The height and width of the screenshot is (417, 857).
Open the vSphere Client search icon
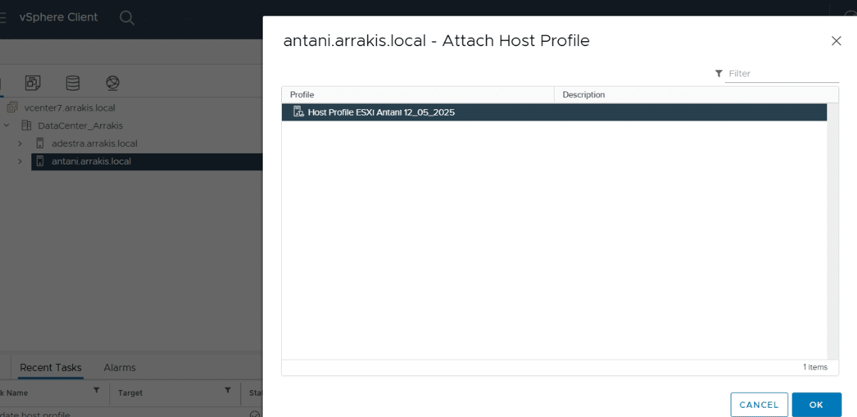click(x=126, y=18)
